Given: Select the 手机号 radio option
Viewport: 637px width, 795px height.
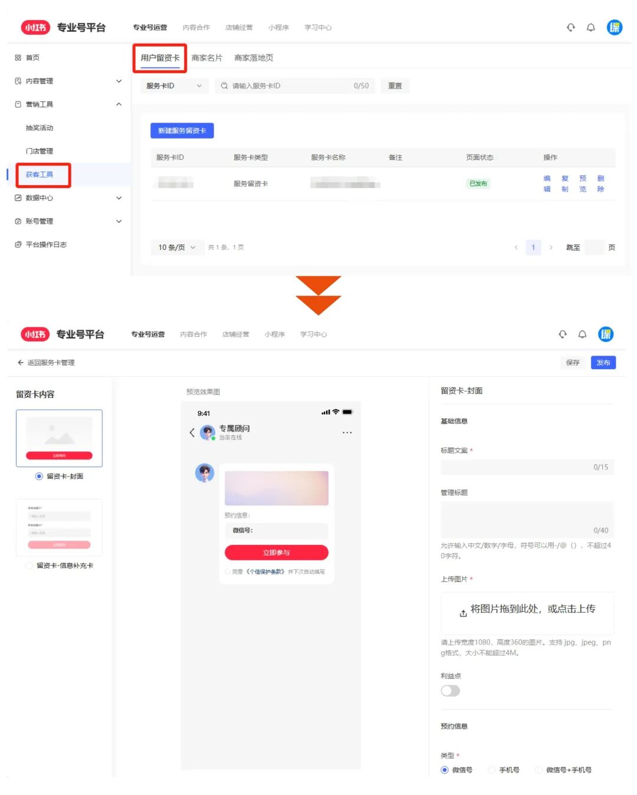Looking at the screenshot, I should click(491, 770).
